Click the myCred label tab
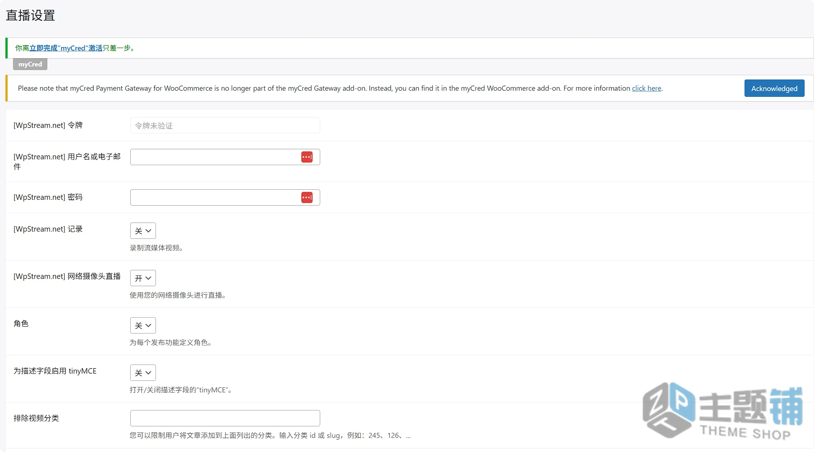Image resolution: width=814 pixels, height=452 pixels. coord(30,64)
